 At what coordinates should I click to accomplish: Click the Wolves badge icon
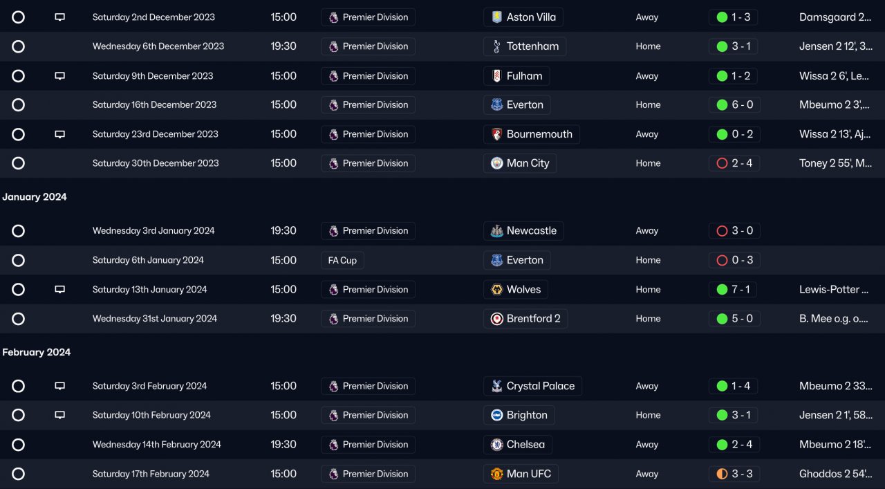coord(496,290)
